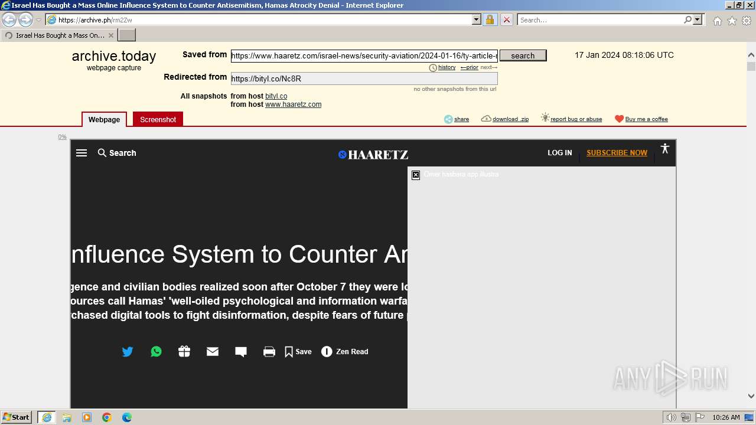Viewport: 756px width, 425px height.
Task: Click the network tray icon
Action: pos(686,417)
